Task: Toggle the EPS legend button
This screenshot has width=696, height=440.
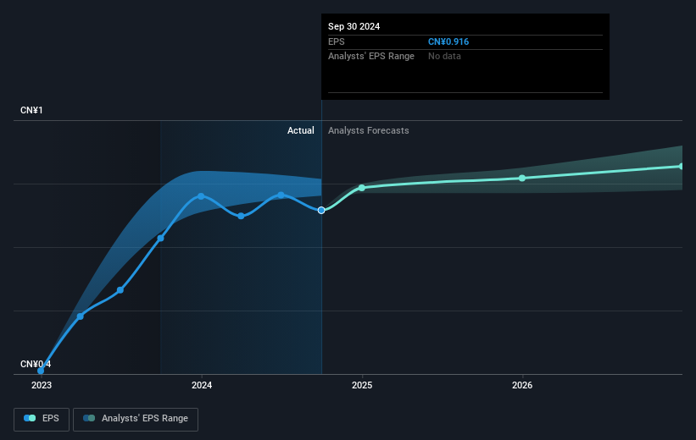Action: click(42, 419)
